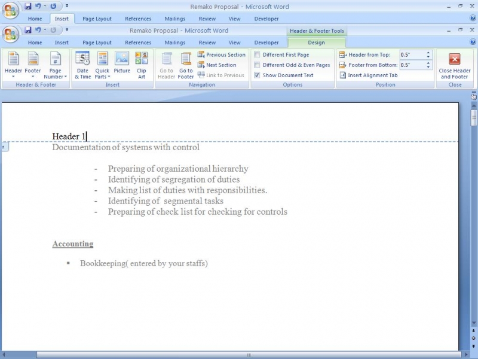
Task: Uncheck Show Document Text option
Action: point(257,75)
